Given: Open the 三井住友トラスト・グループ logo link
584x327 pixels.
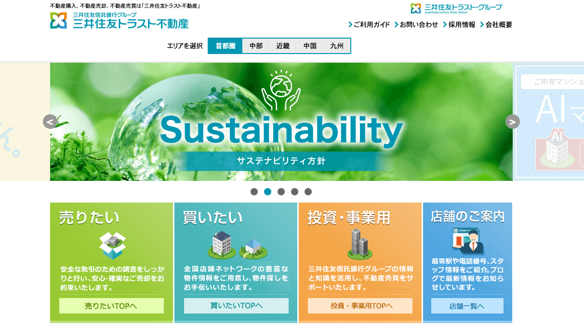Looking at the screenshot, I should [456, 8].
